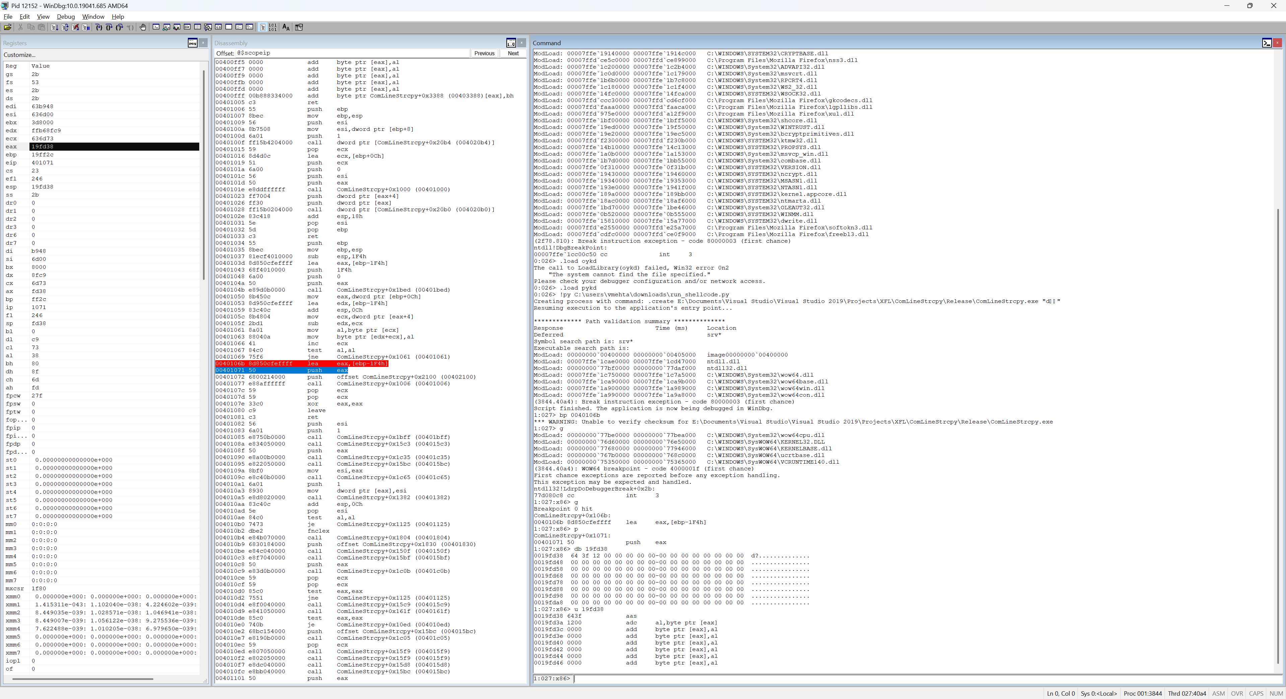1286x699 pixels.
Task: Click the Previous button in Disassembly
Action: [484, 53]
